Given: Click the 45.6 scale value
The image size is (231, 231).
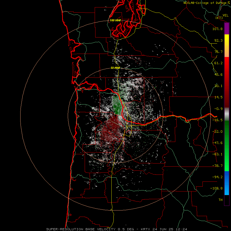Looking at the screenshot, I should 218,74.
